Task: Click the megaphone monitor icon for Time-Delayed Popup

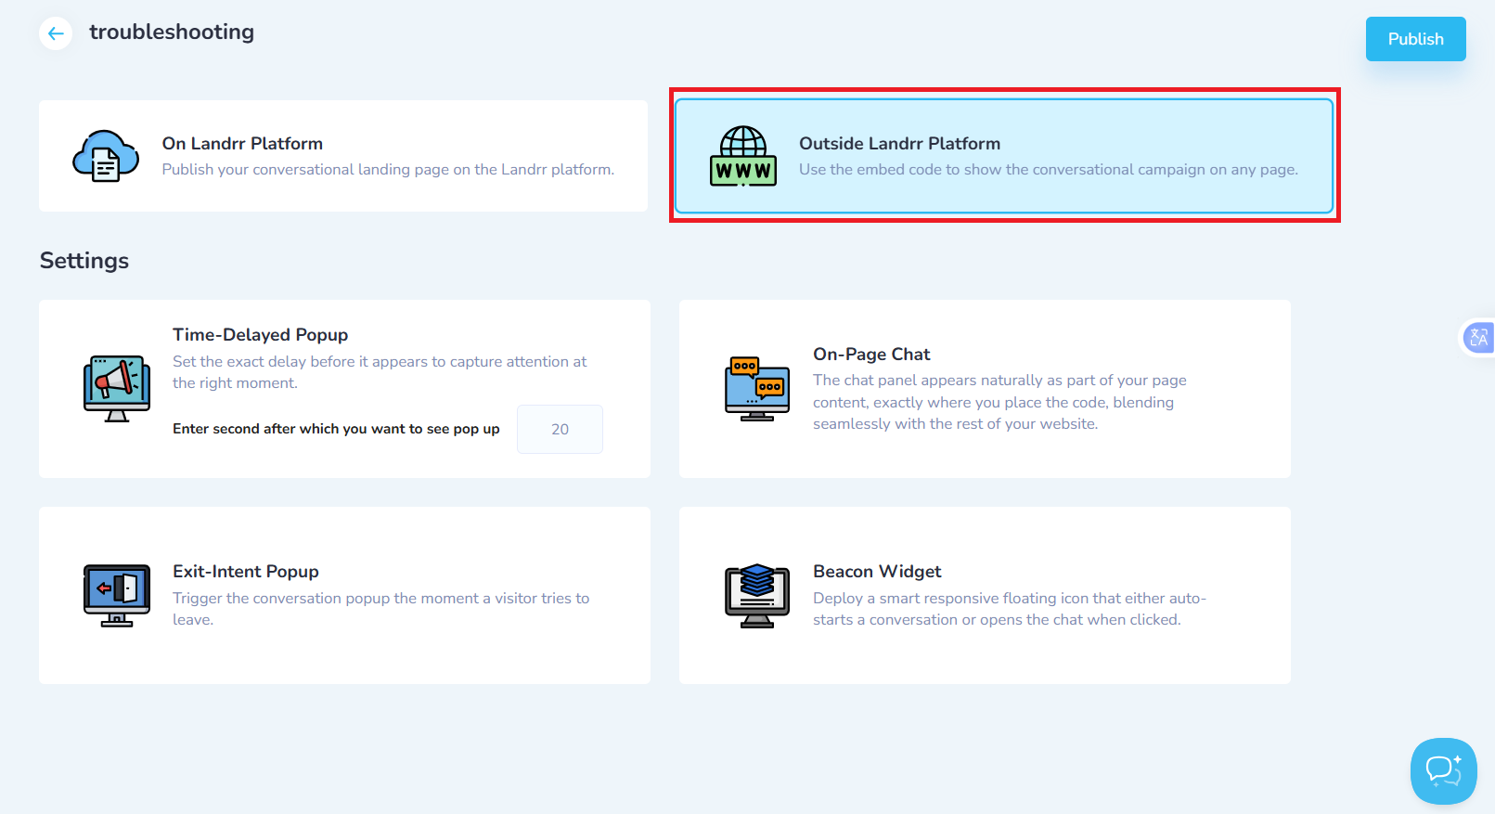Action: coord(117,389)
